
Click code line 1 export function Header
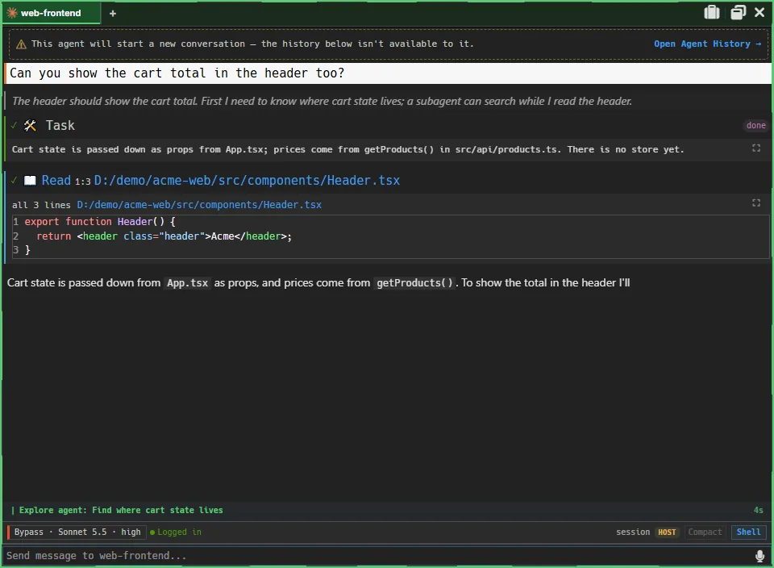click(x=100, y=222)
